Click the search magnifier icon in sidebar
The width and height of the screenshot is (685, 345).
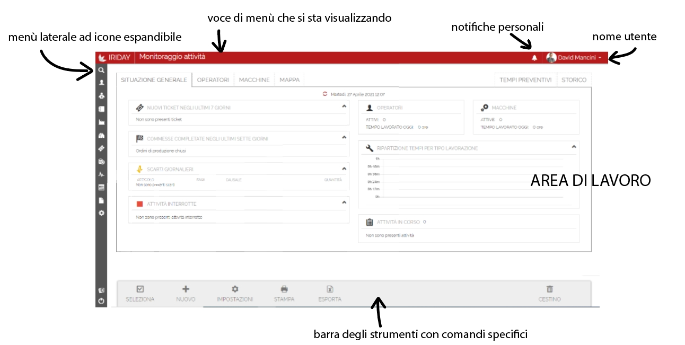[101, 70]
